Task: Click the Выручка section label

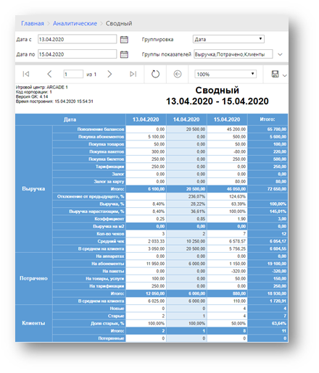Action: 33,189
